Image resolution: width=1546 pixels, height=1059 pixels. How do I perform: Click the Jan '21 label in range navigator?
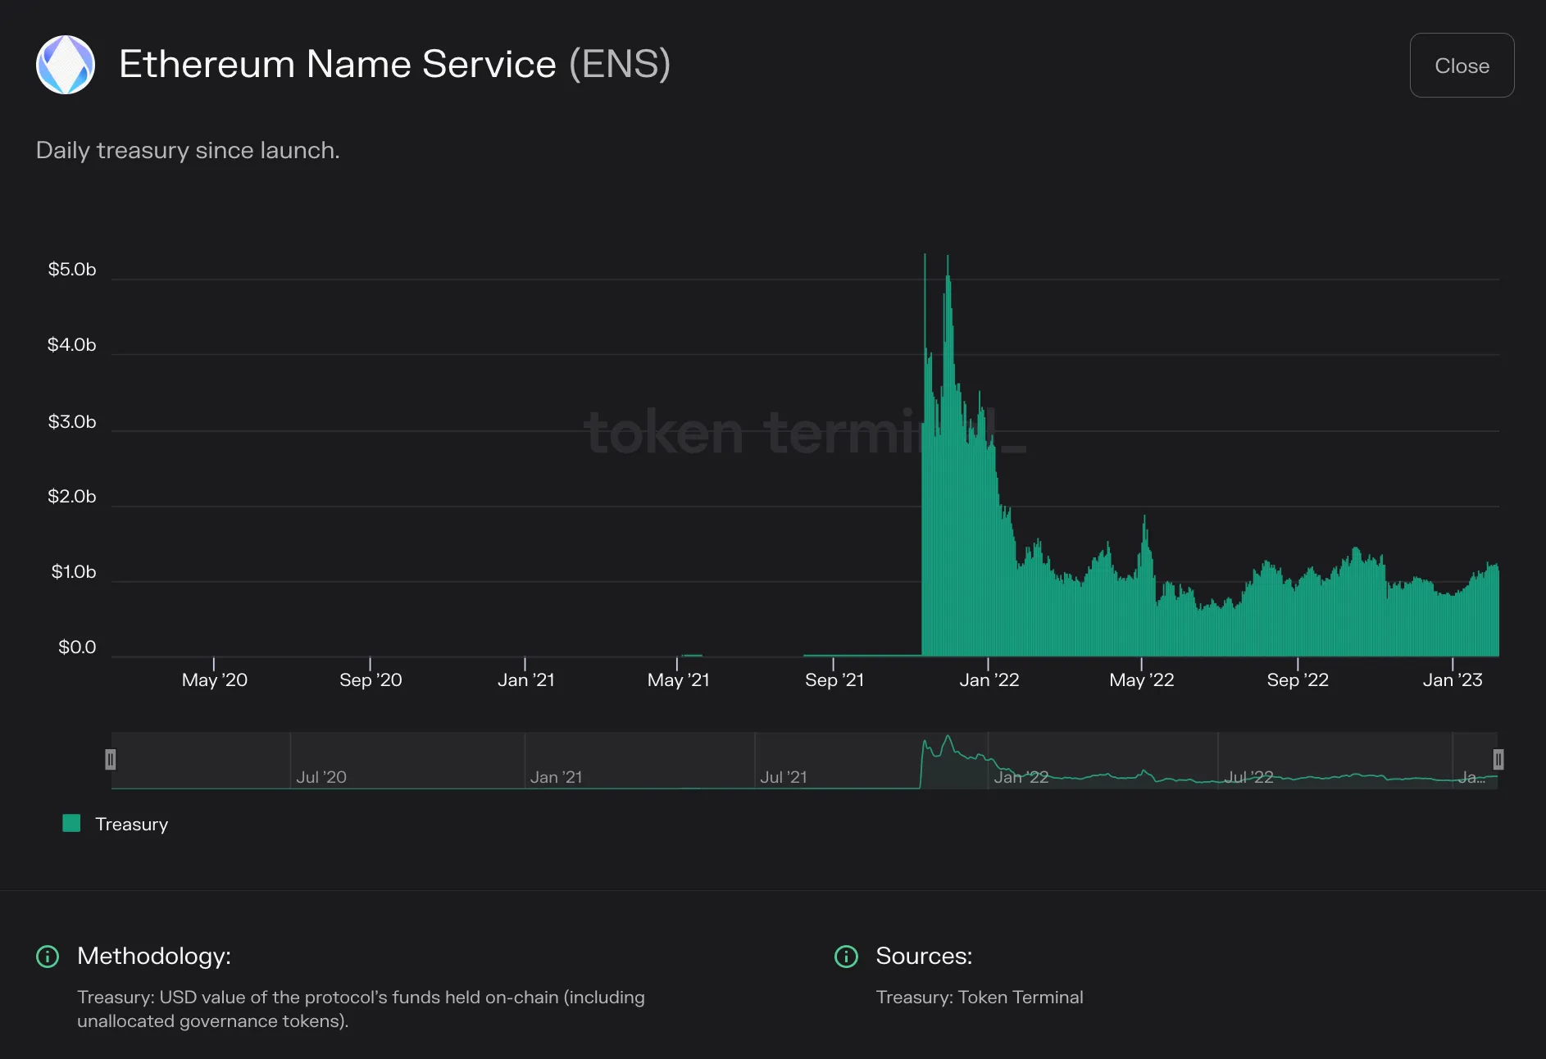click(556, 777)
